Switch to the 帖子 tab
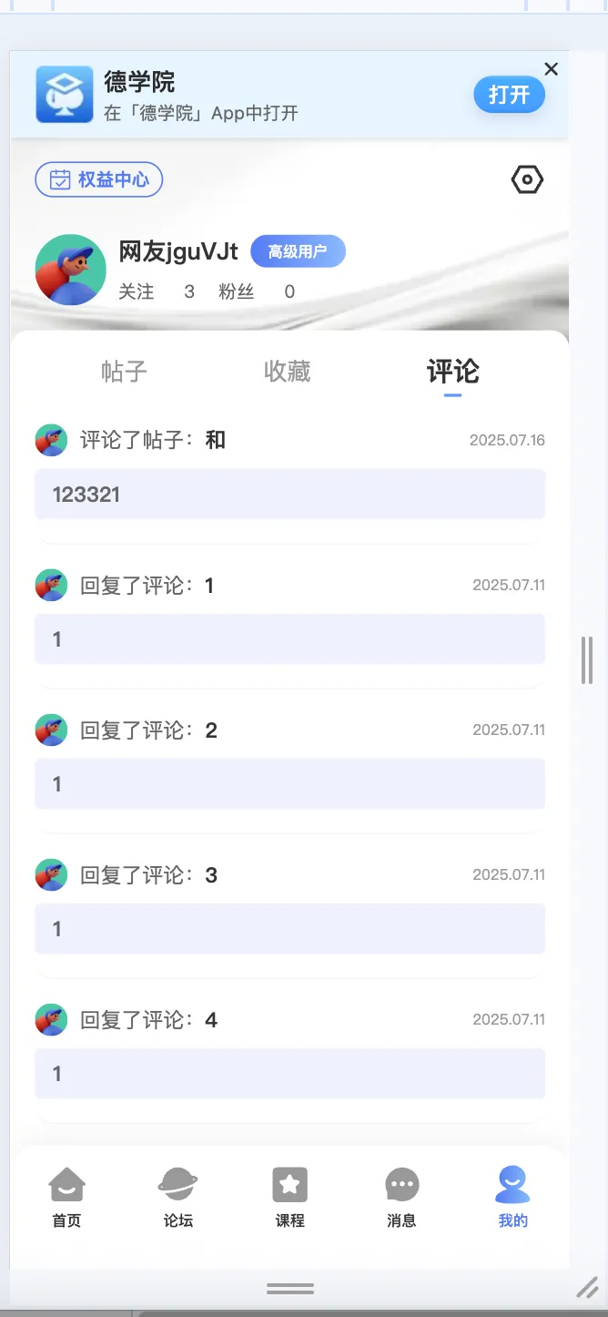 pyautogui.click(x=123, y=371)
